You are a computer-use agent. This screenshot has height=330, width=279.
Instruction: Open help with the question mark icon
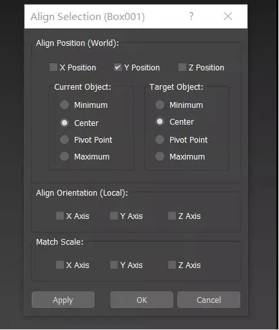(191, 16)
